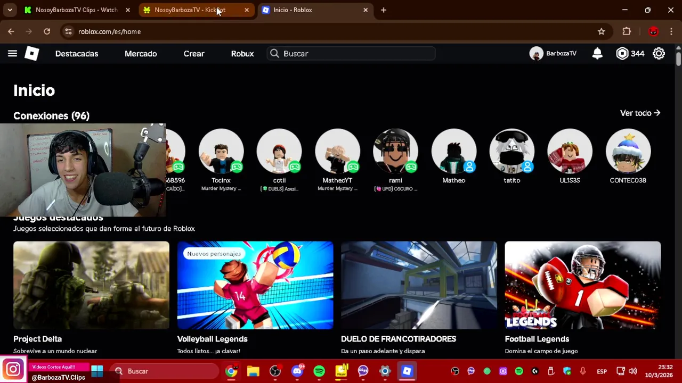Open rami's connection avatar
This screenshot has width=682, height=383.
click(x=395, y=152)
